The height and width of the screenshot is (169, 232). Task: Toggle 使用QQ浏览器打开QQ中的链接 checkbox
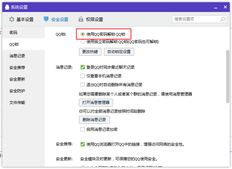(x=83, y=144)
